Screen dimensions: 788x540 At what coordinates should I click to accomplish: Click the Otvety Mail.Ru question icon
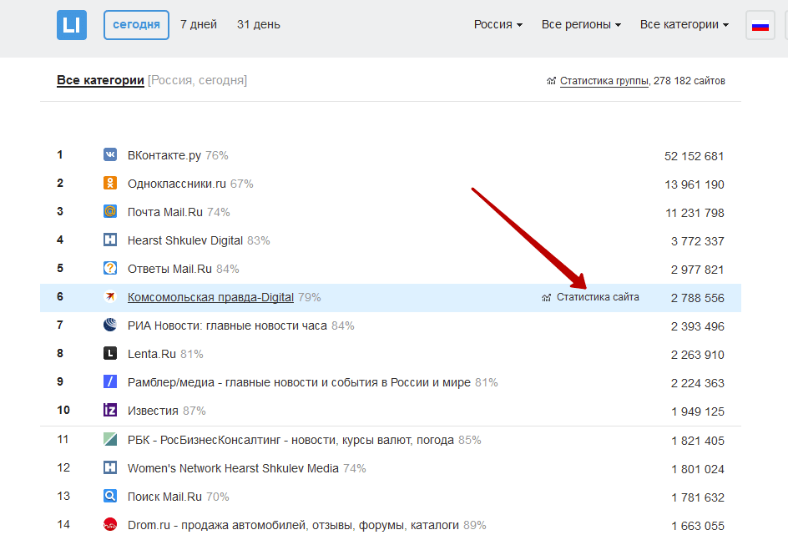pos(110,269)
